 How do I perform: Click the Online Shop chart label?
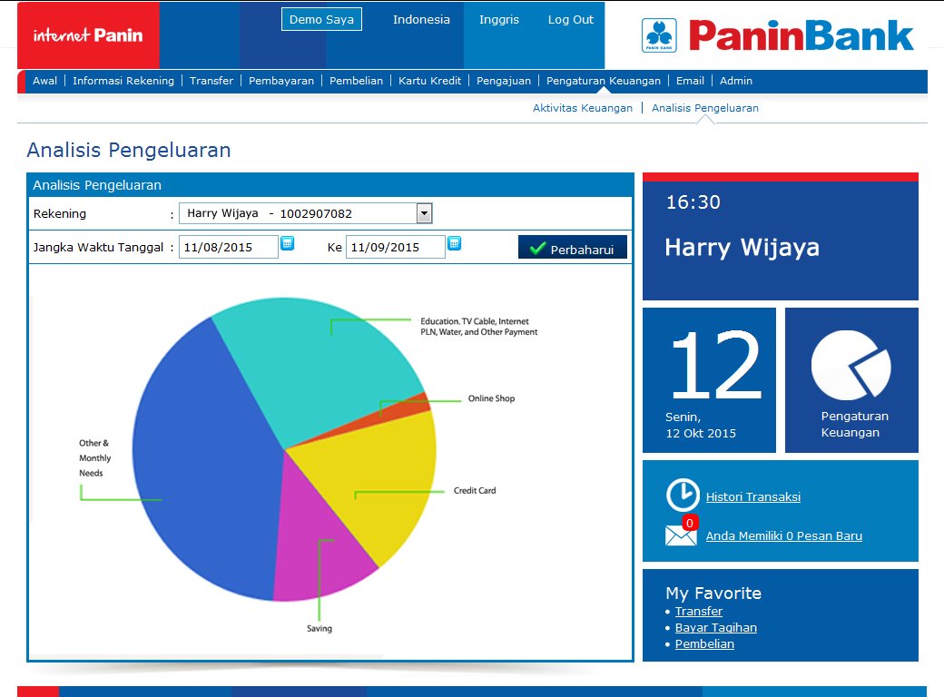click(491, 398)
